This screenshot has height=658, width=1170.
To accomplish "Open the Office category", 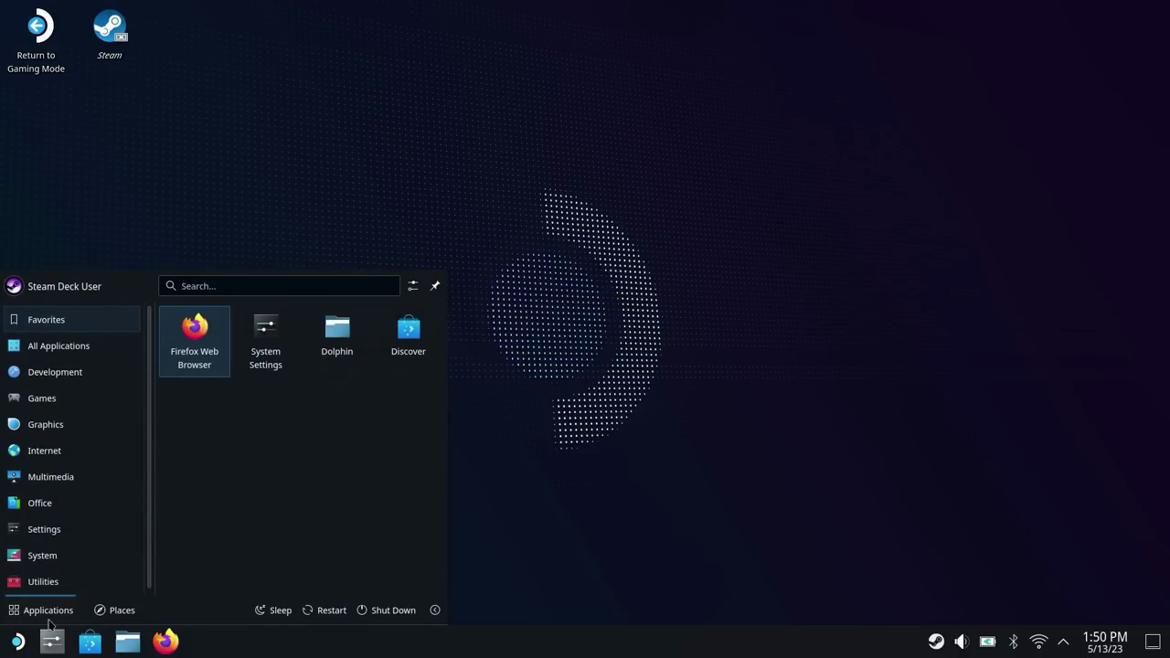I will coord(73,503).
